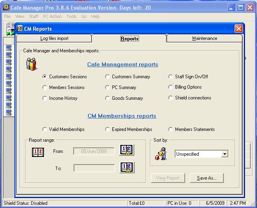Pick Staff Sign On/Off report

(188, 77)
